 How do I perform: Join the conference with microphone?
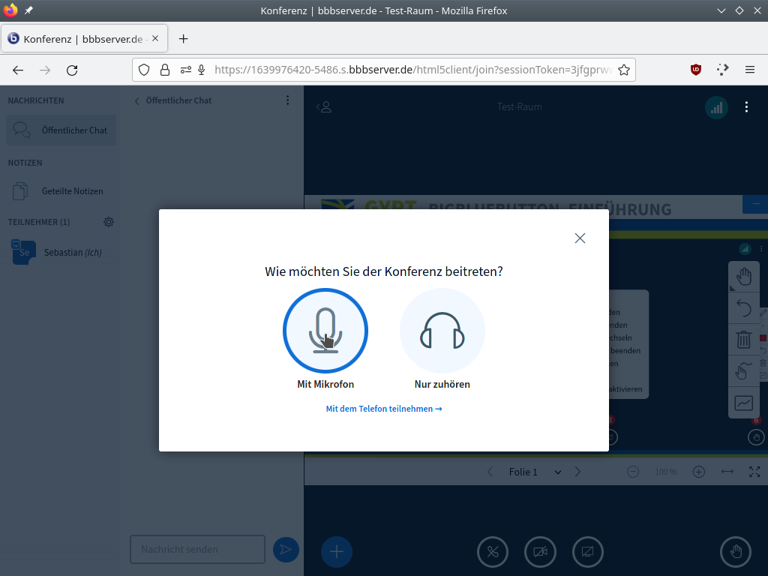pyautogui.click(x=325, y=331)
